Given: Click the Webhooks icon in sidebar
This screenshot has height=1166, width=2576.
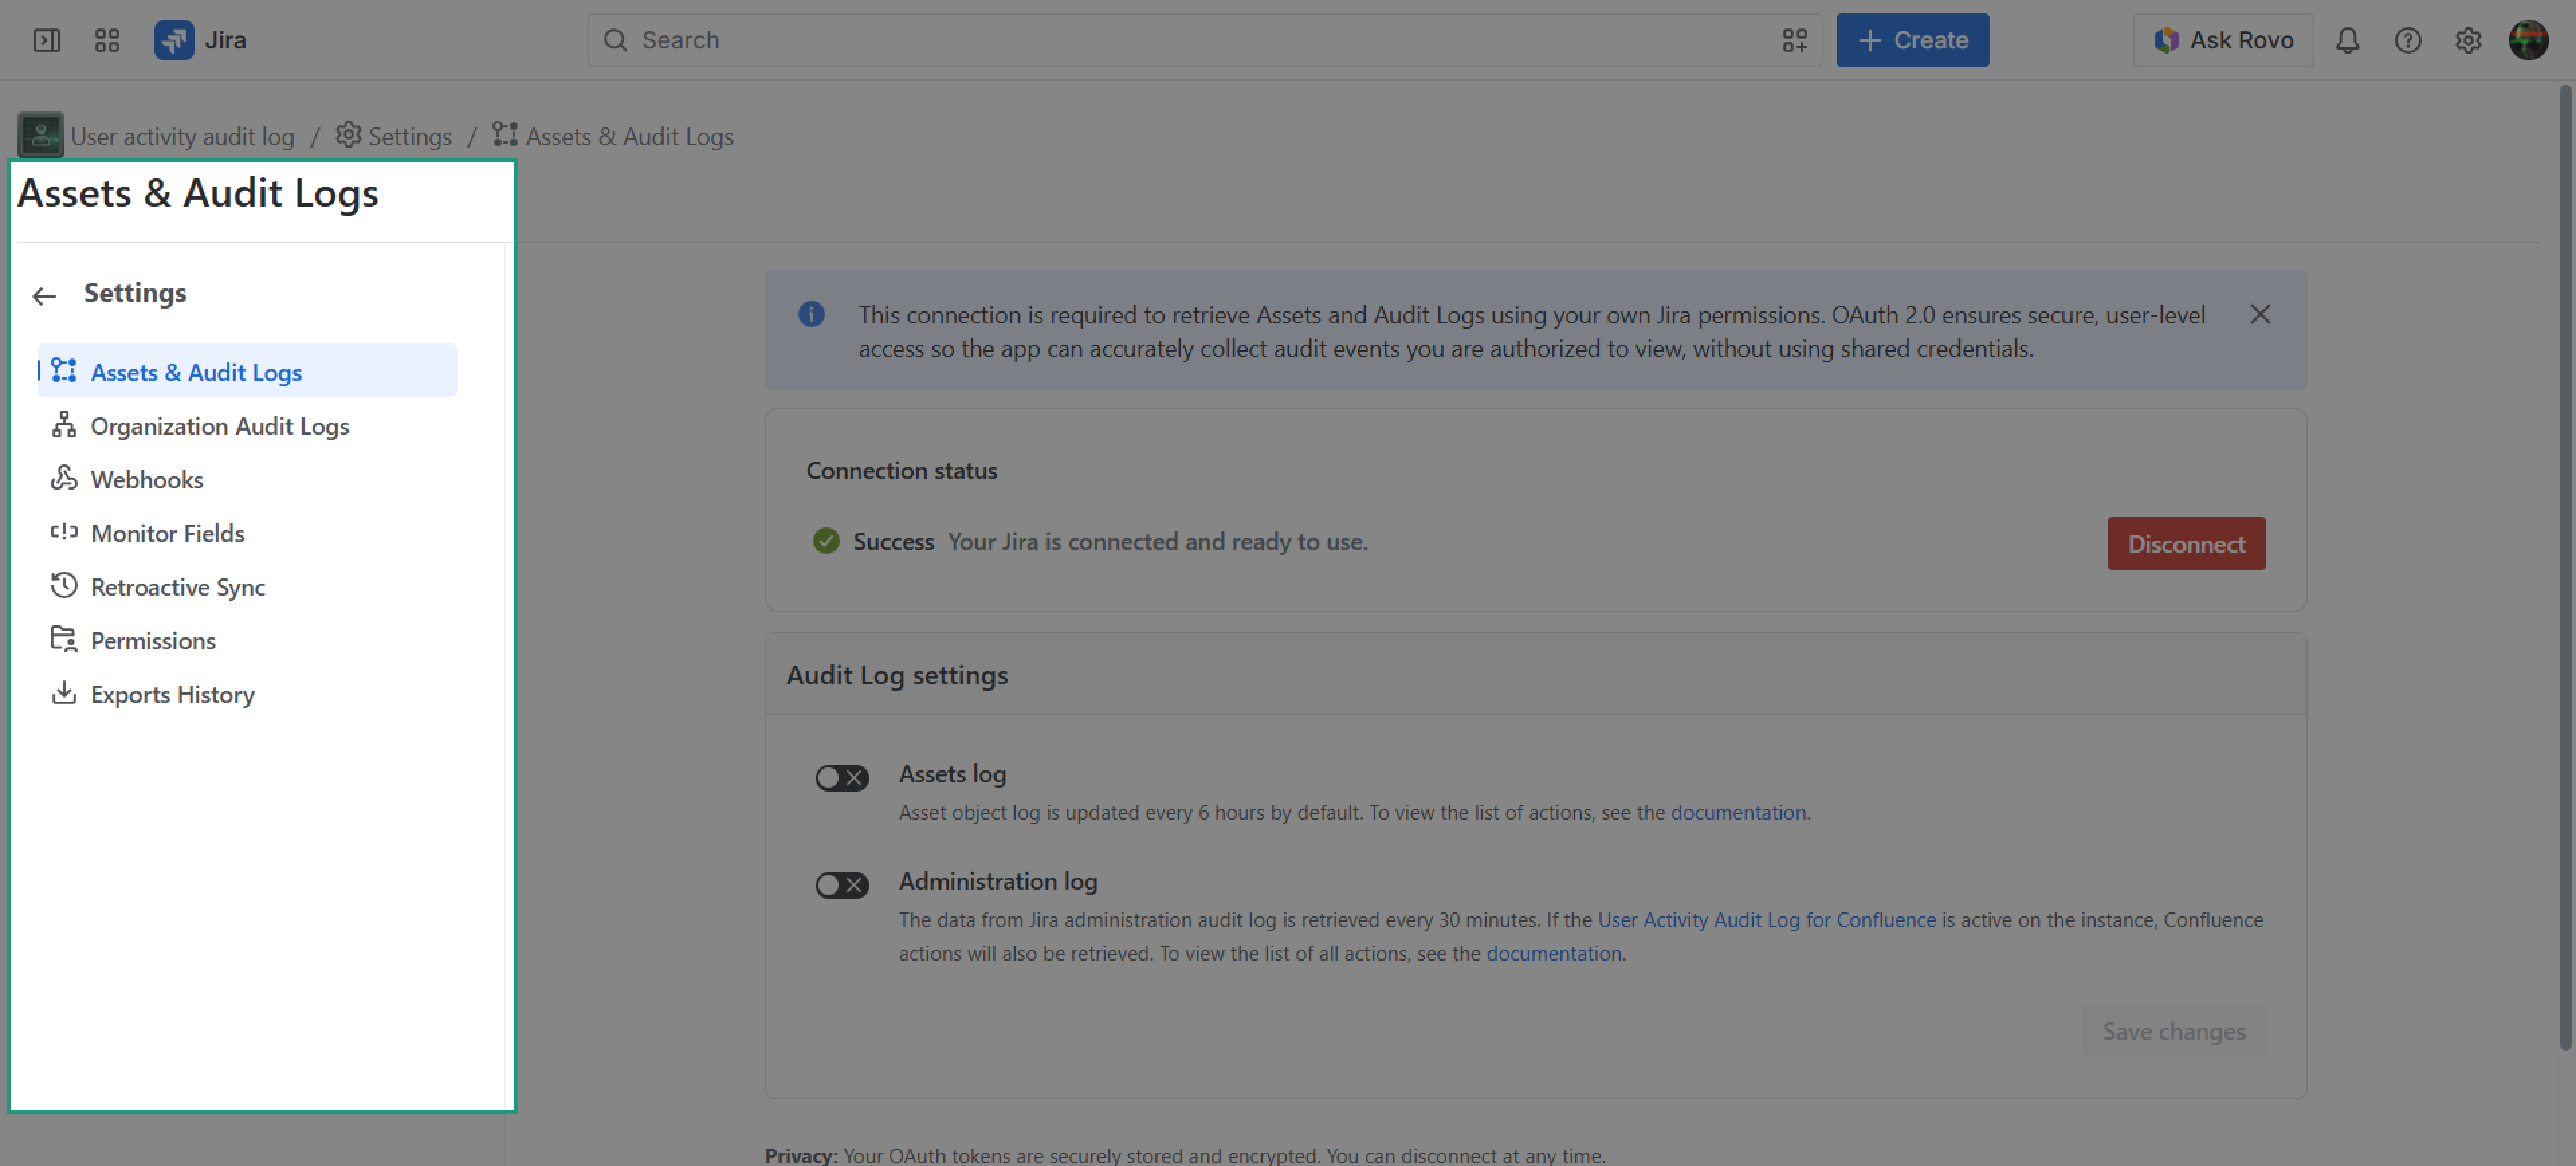Looking at the screenshot, I should [64, 478].
